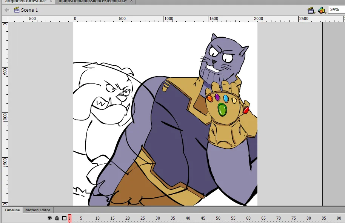Click frame 90 on the timeline ruler
The height and width of the screenshot is (223, 345).
click(339, 218)
